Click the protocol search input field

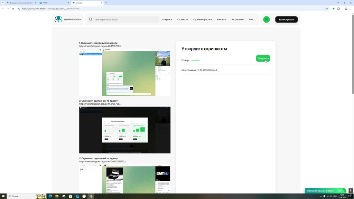pyautogui.click(x=126, y=19)
